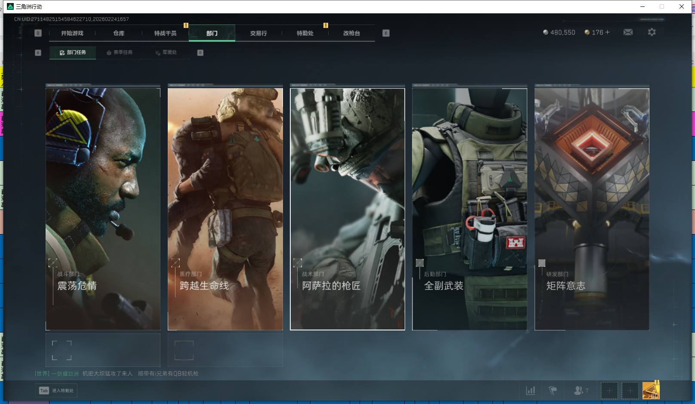Select the 改枪台 tab
The height and width of the screenshot is (404, 695).
click(x=351, y=33)
